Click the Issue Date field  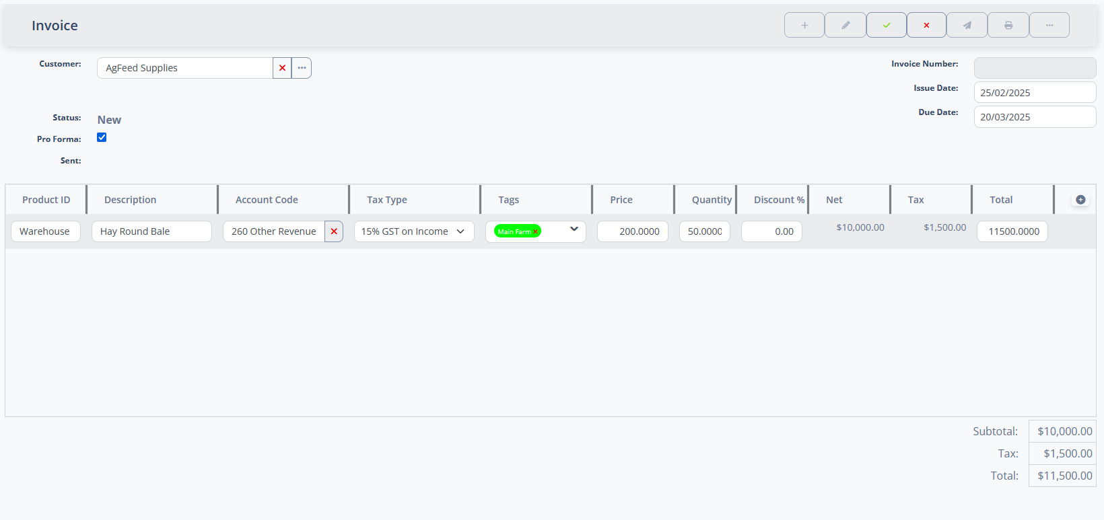click(x=1034, y=93)
